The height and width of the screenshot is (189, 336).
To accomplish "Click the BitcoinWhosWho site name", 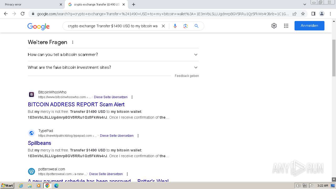I will (52, 92).
